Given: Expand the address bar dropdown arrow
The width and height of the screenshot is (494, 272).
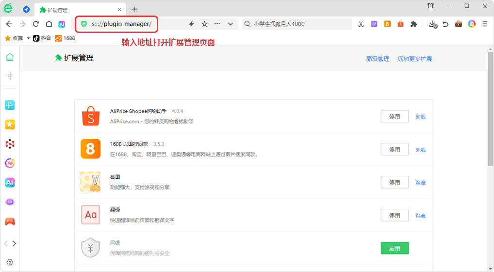Looking at the screenshot, I should point(230,24).
